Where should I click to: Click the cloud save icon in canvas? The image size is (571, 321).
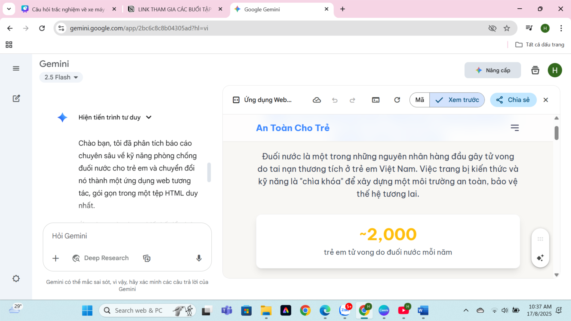point(317,100)
